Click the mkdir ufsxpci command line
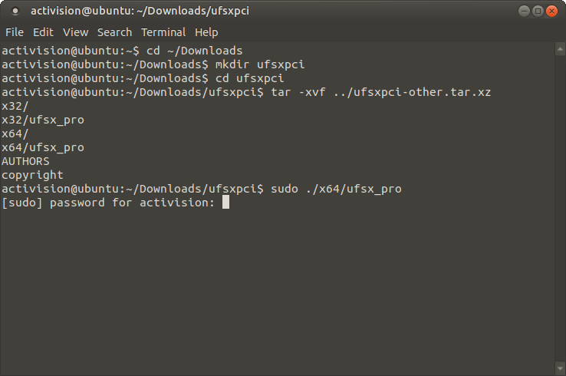566x376 pixels. click(x=153, y=64)
